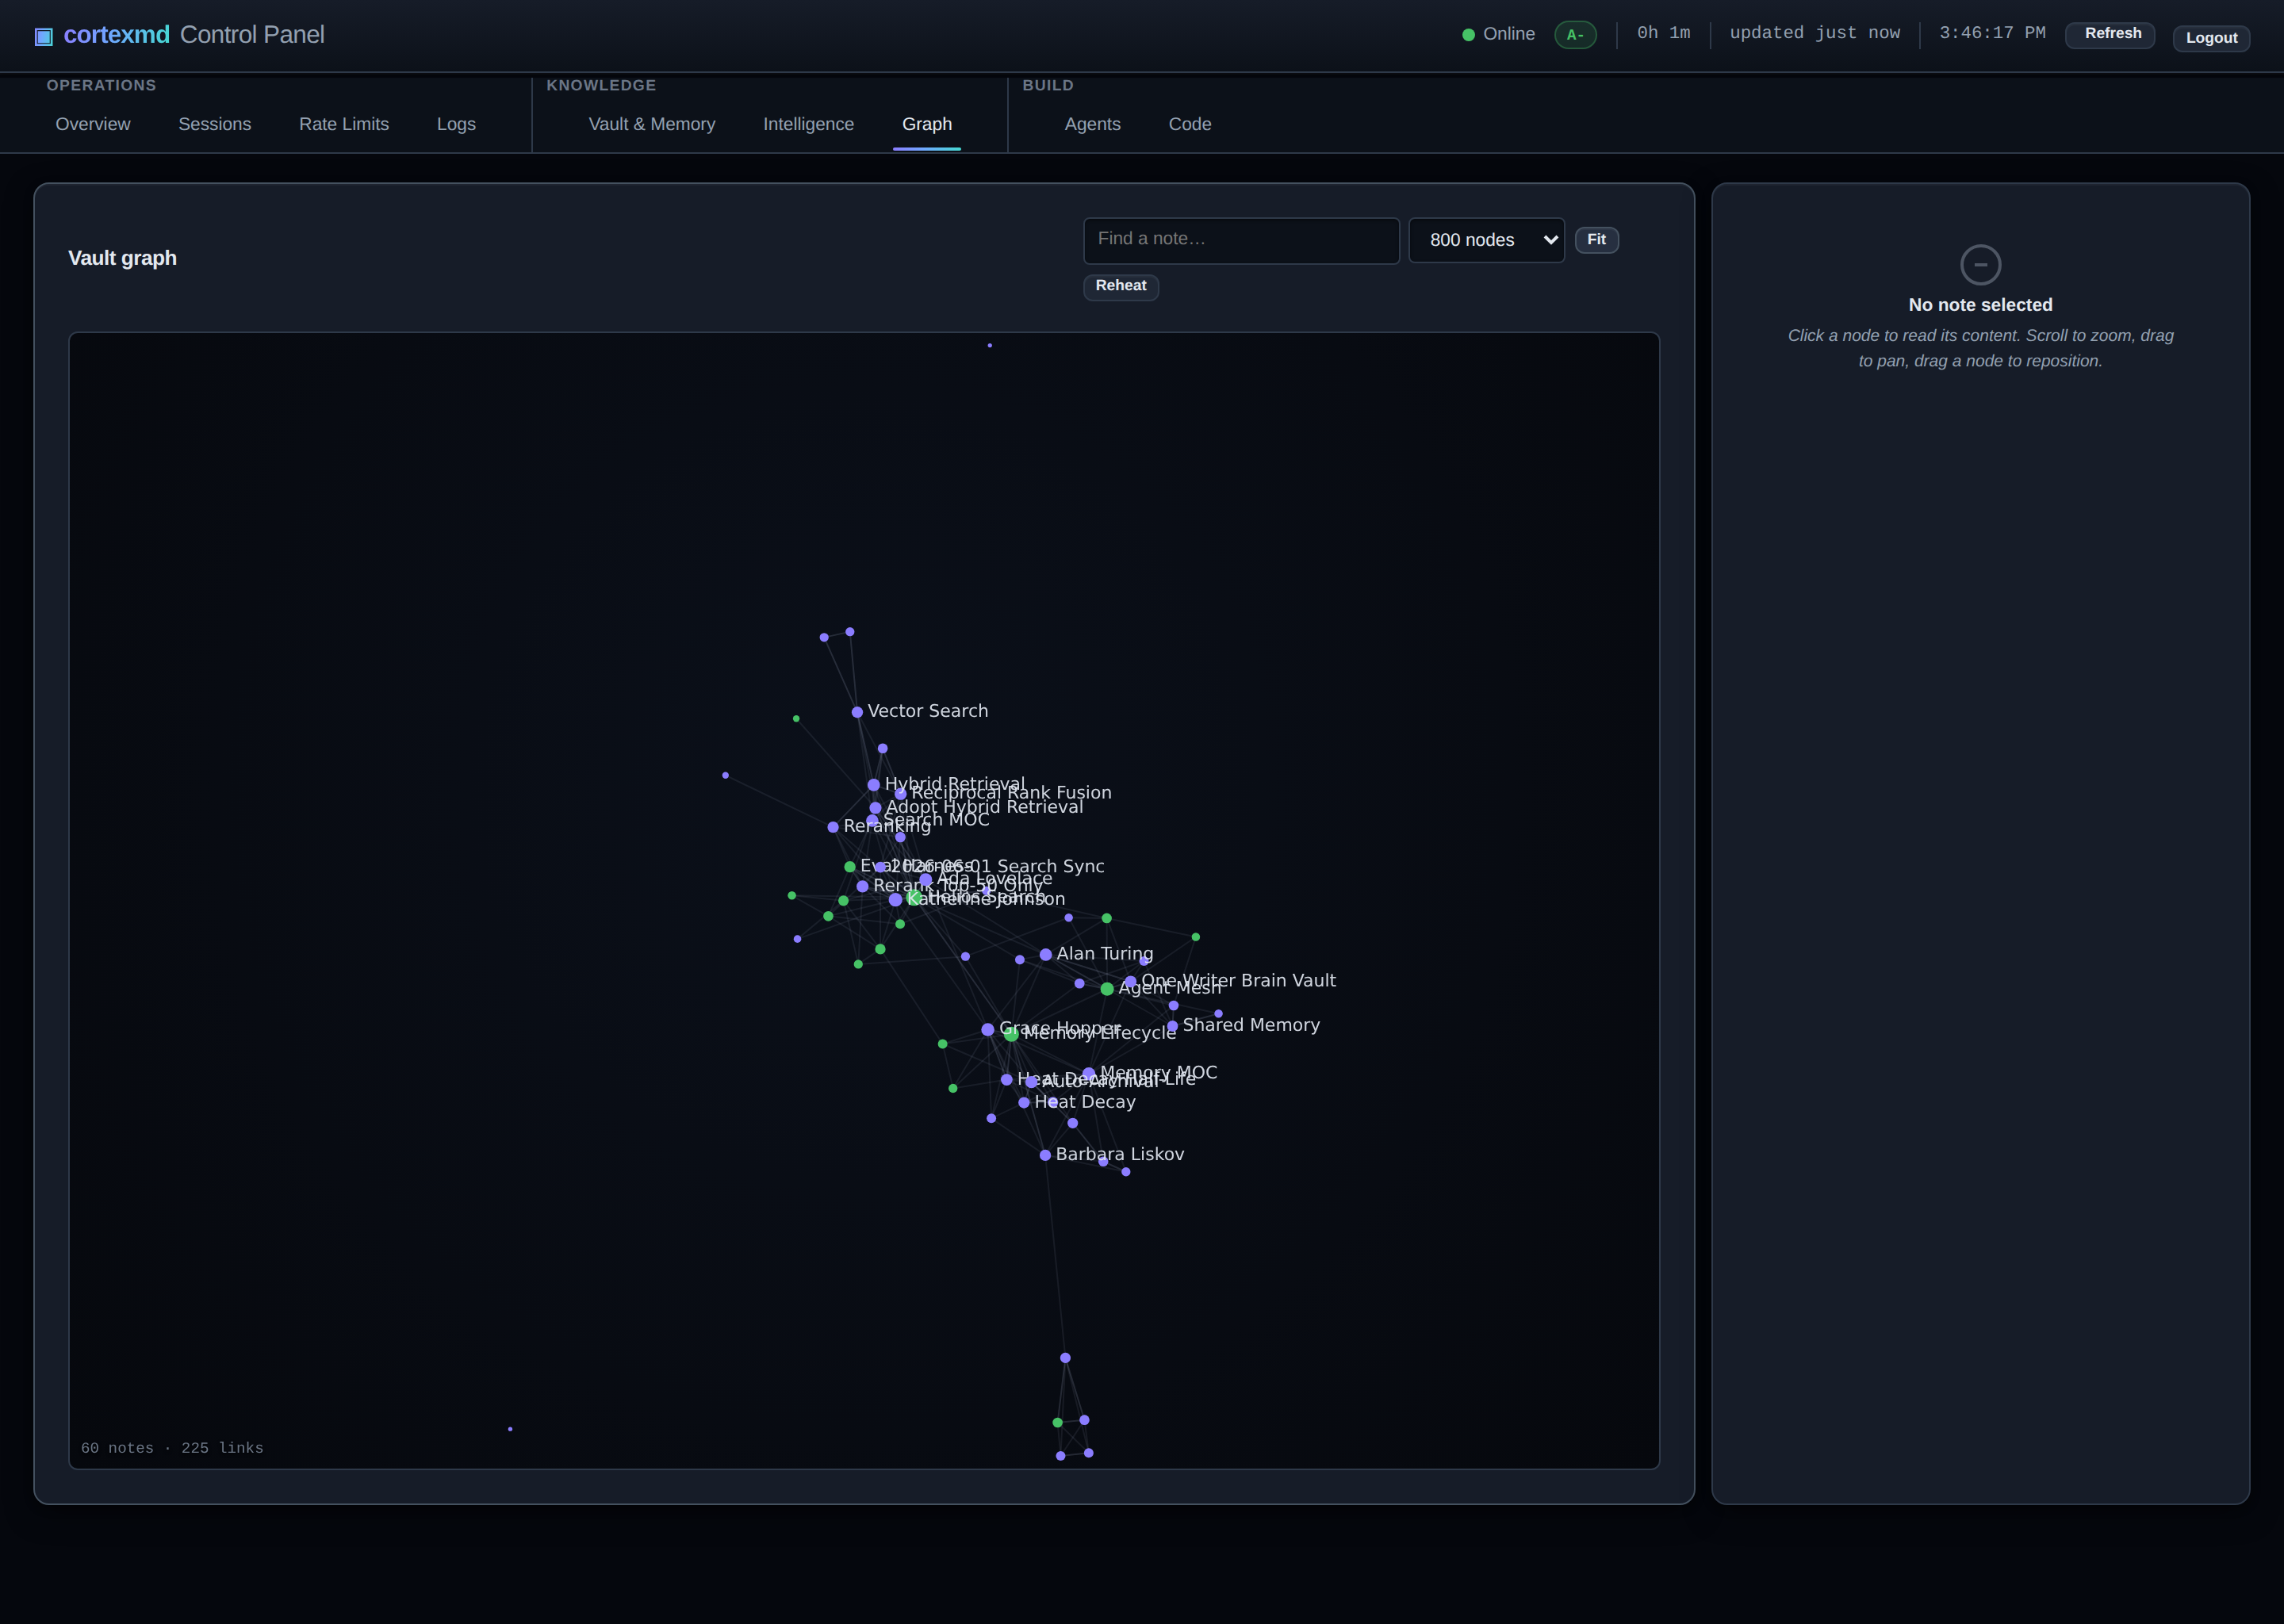Click the 0h 1m uptime text

[1663, 33]
